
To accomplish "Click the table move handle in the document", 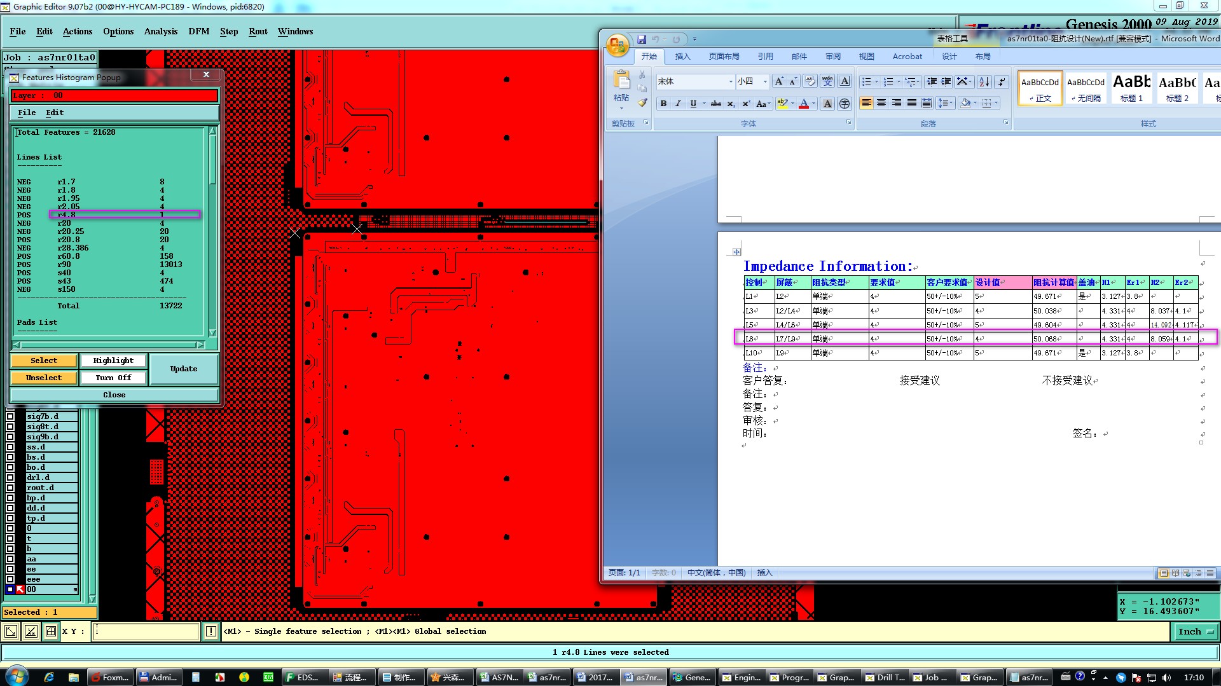I will click(x=736, y=252).
